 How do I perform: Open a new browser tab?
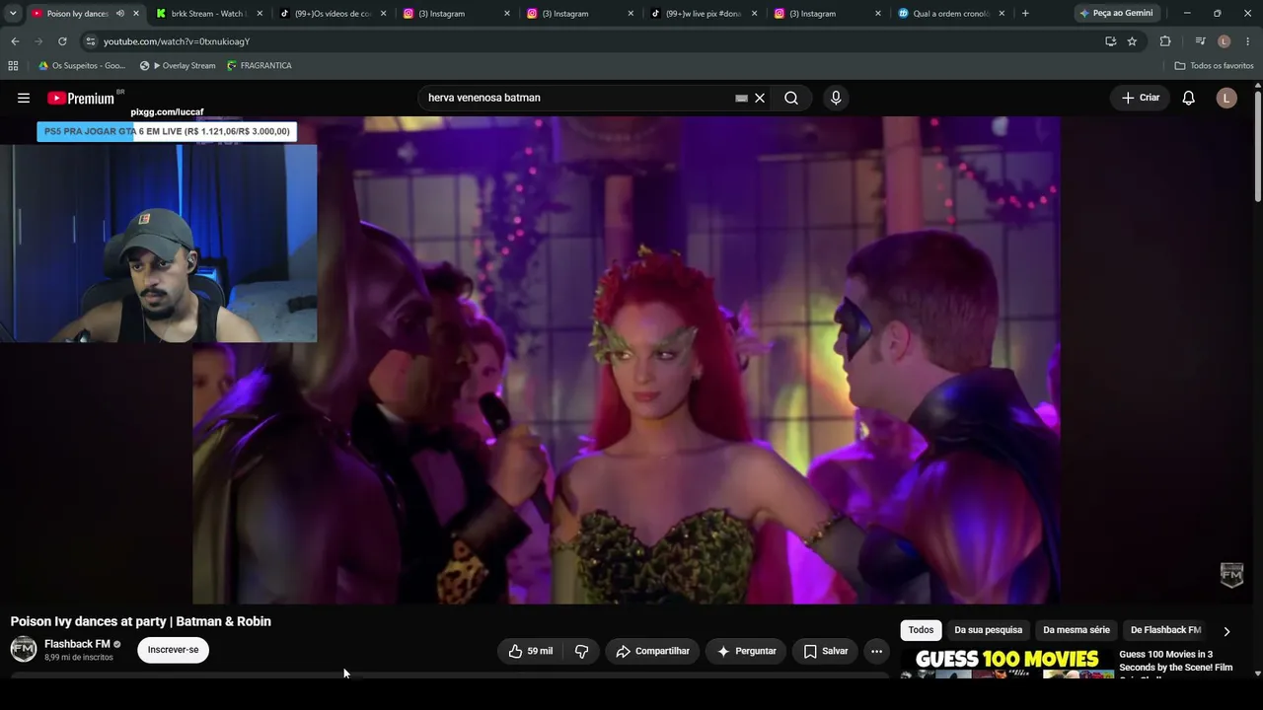click(1025, 14)
